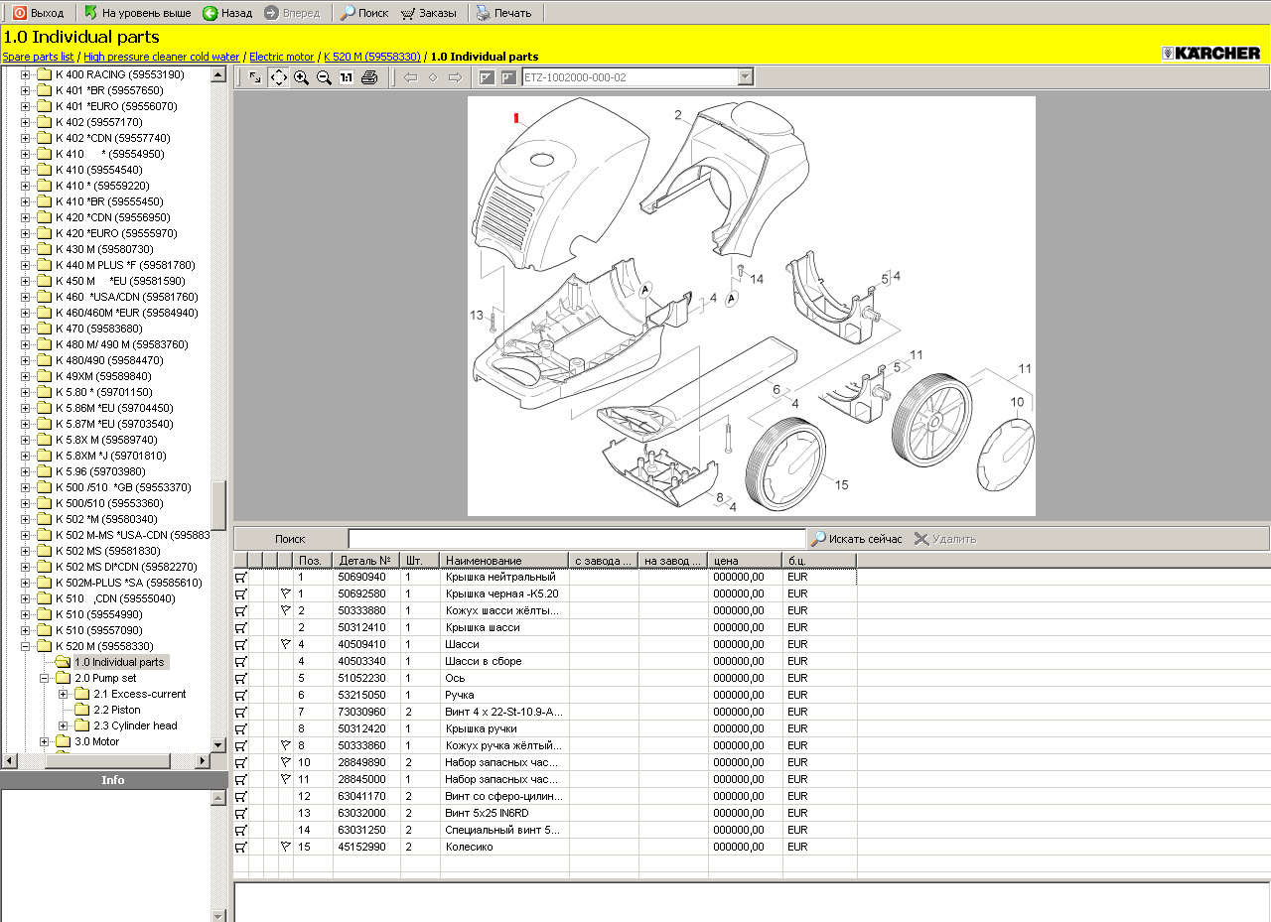Click the Выход exit button
This screenshot has height=922, width=1271.
(39, 13)
